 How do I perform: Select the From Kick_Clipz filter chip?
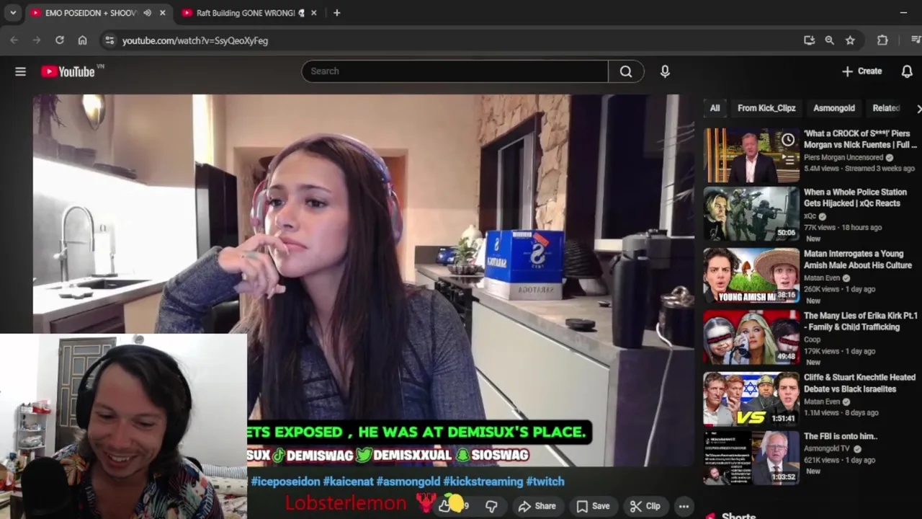point(766,108)
